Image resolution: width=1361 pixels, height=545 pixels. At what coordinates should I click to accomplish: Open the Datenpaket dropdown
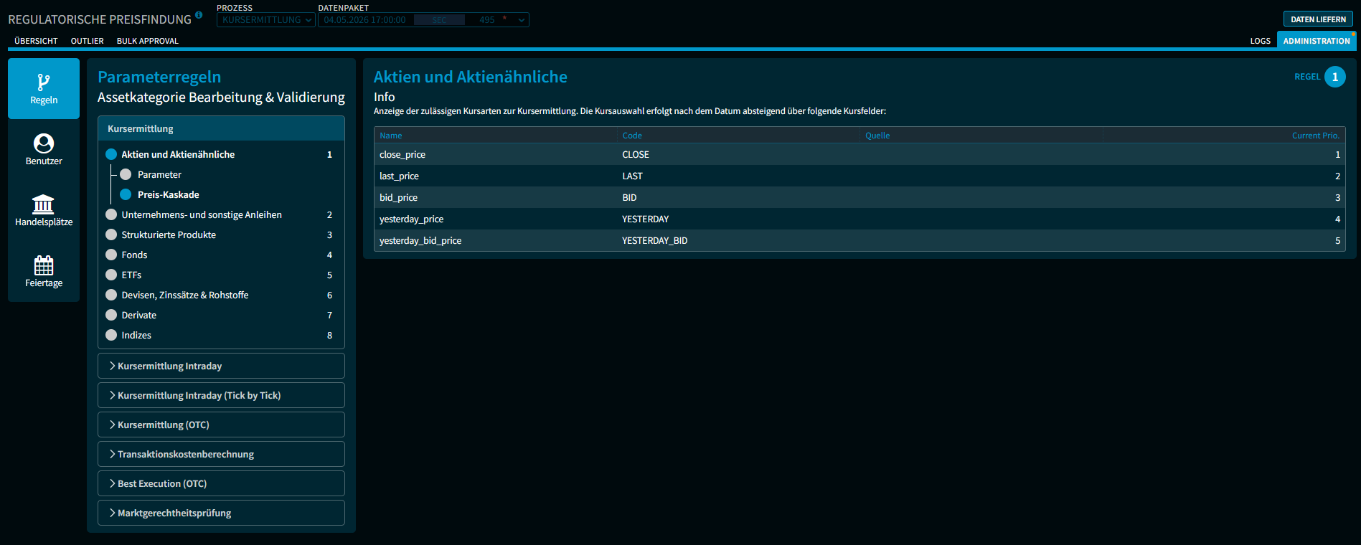tap(424, 20)
